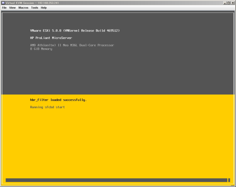Click 'hbr_filter loaded successfully.' message
This screenshot has width=236, height=187.
point(58,100)
